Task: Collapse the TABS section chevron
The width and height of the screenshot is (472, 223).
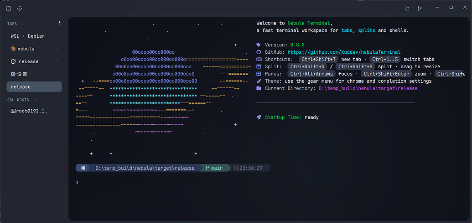Action: click(23, 24)
